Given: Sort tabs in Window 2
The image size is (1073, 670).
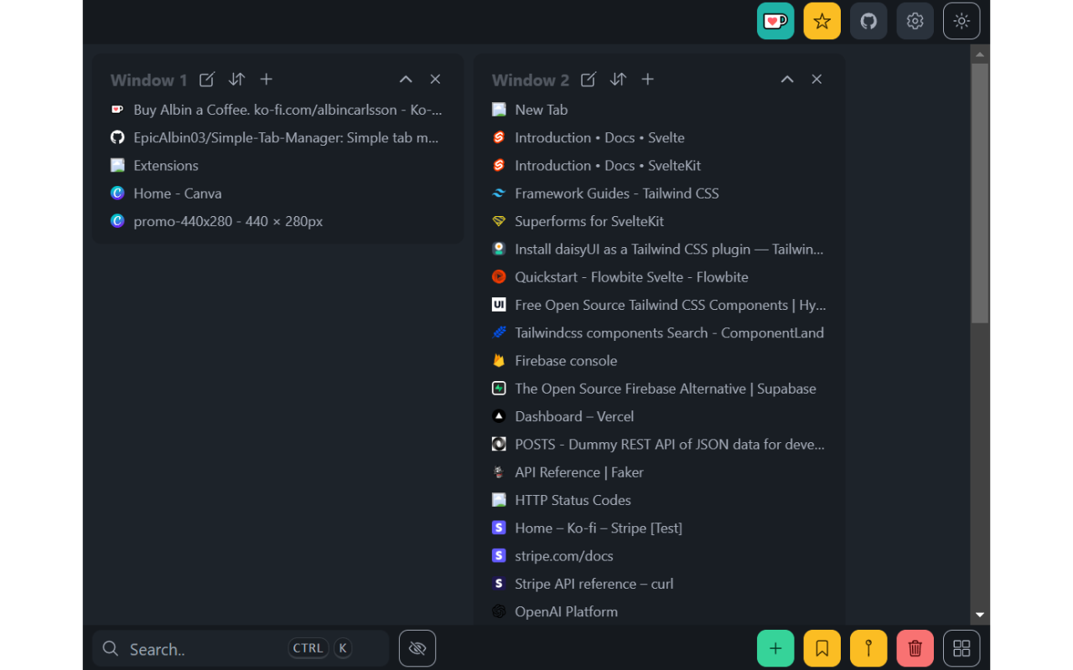Looking at the screenshot, I should point(619,80).
